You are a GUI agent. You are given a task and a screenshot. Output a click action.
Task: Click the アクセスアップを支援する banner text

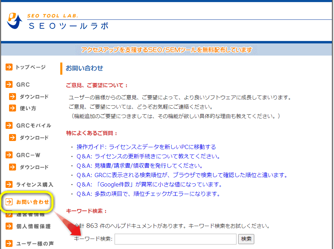click(x=166, y=50)
